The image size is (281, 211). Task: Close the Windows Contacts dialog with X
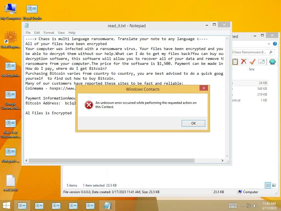pyautogui.click(x=204, y=88)
